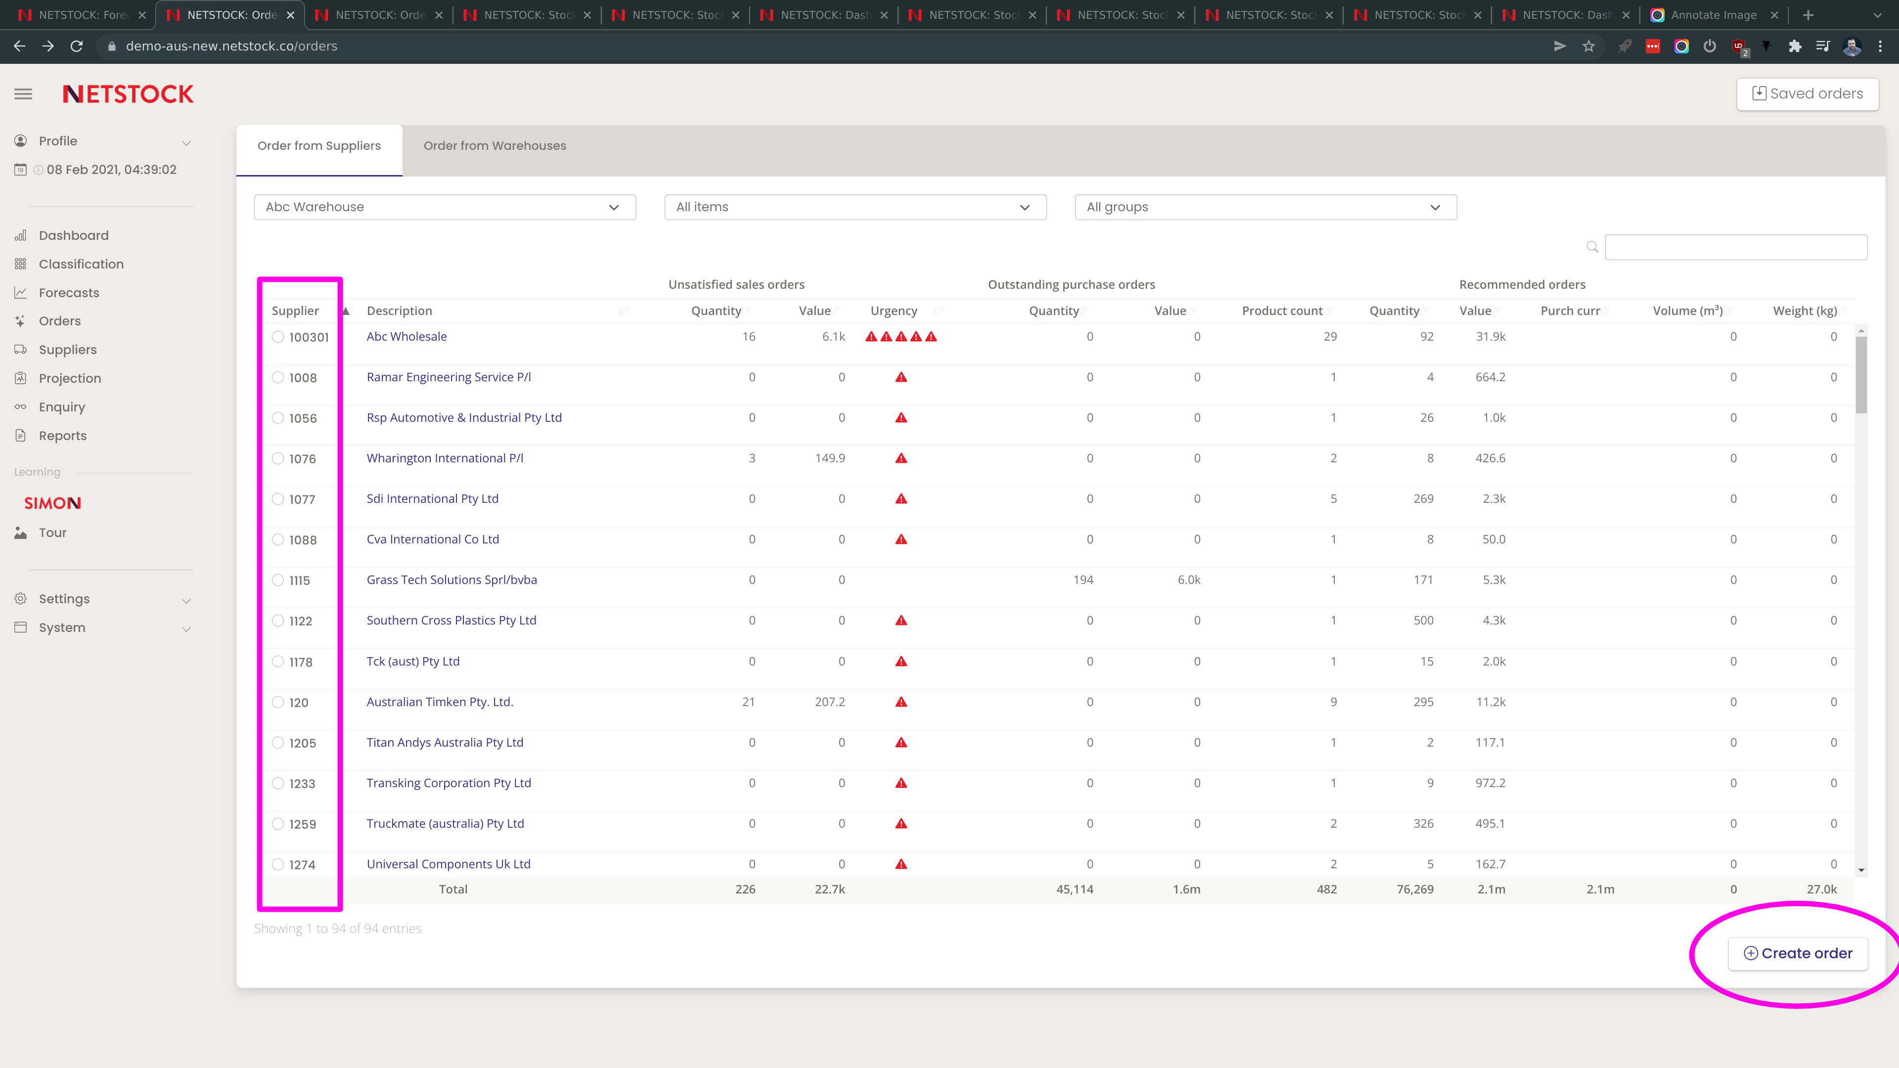Select supplier 100301 radio button

pos(278,337)
